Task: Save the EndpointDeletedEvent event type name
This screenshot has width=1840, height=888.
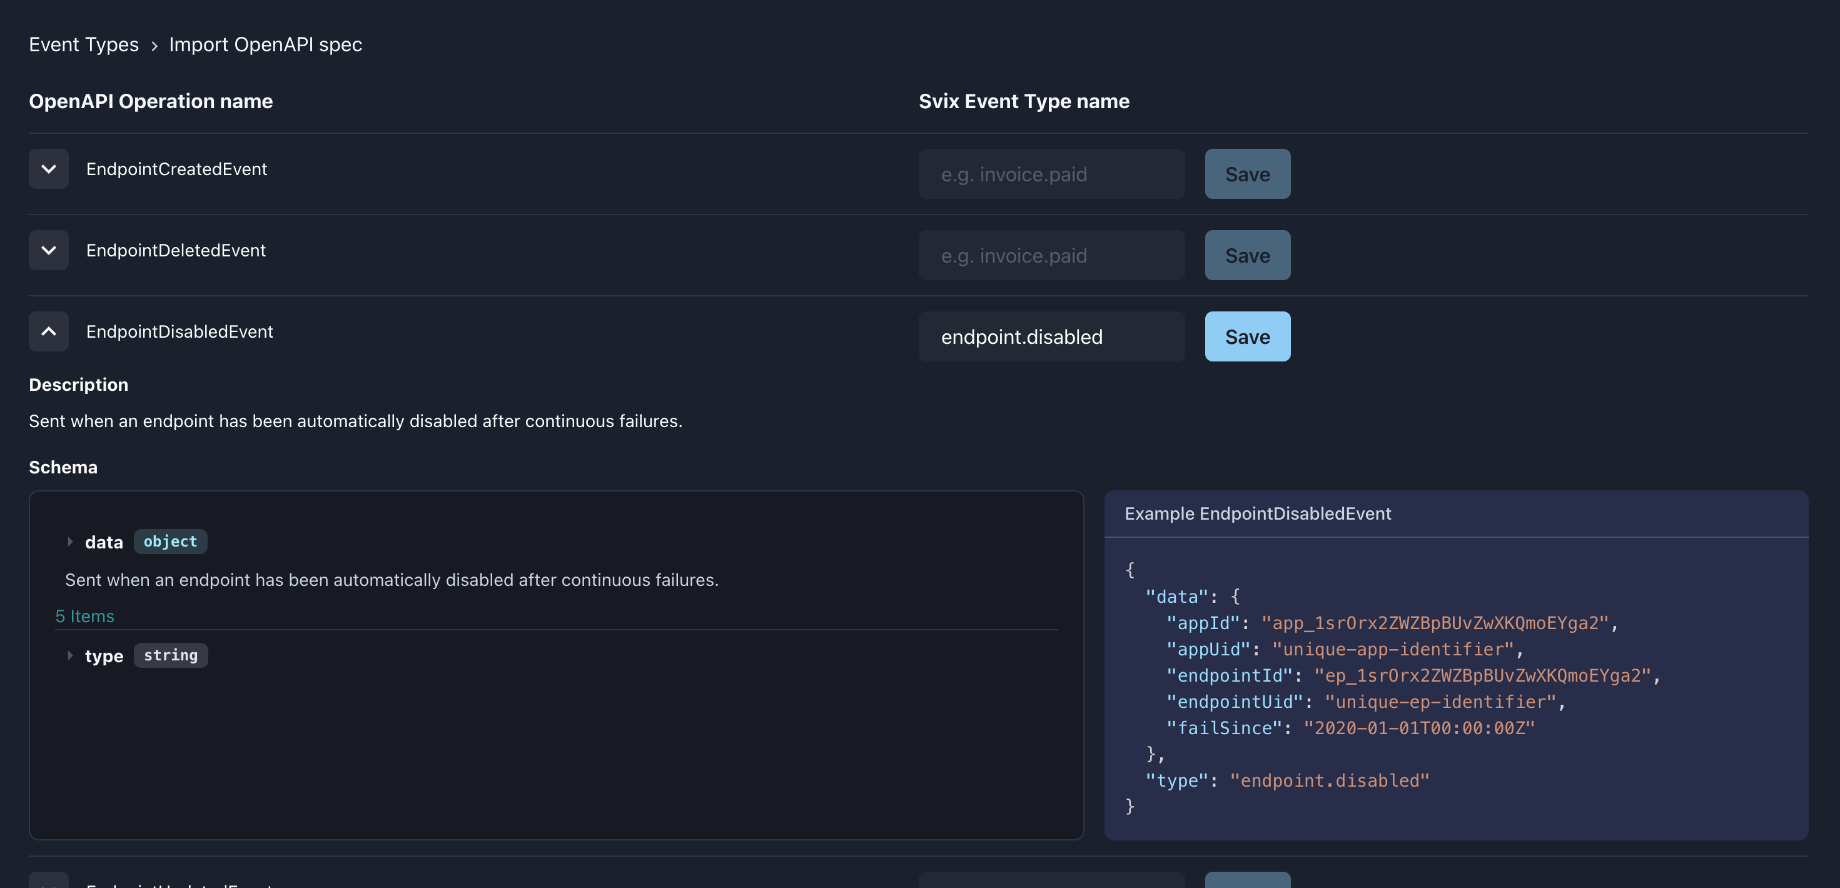Action: point(1247,255)
